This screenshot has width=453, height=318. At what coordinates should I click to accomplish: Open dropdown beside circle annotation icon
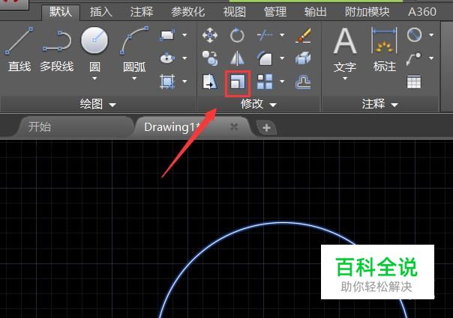click(x=431, y=35)
